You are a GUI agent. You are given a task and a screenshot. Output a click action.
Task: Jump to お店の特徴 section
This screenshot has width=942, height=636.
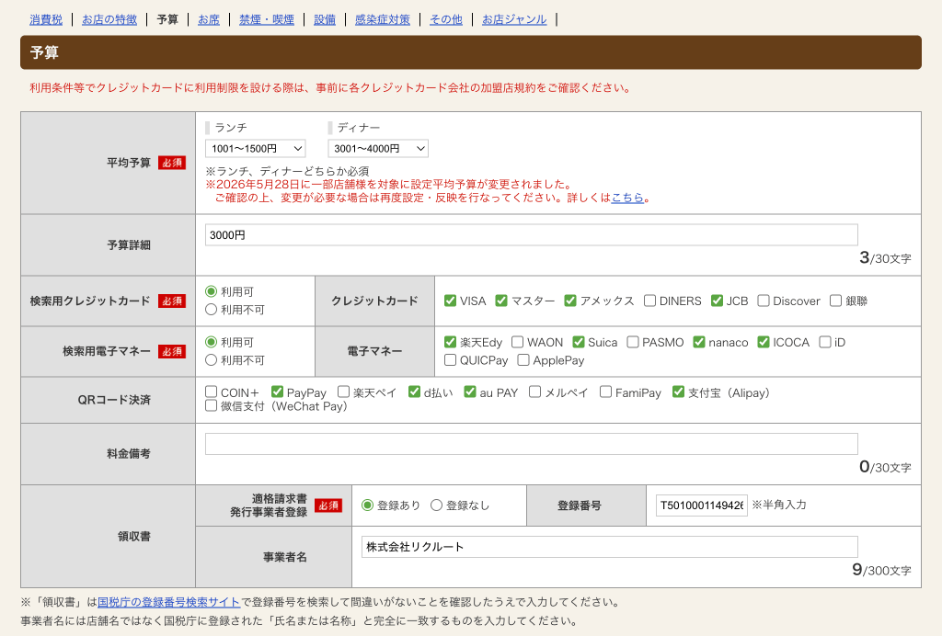pos(109,20)
